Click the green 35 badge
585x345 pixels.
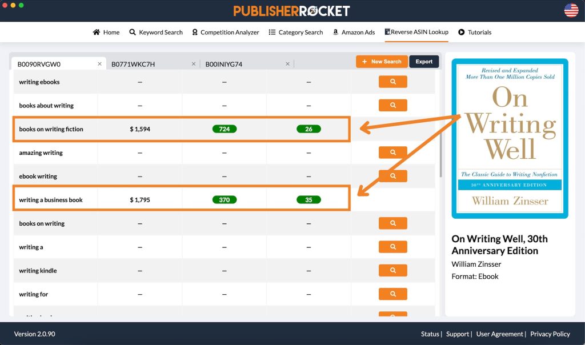click(308, 200)
